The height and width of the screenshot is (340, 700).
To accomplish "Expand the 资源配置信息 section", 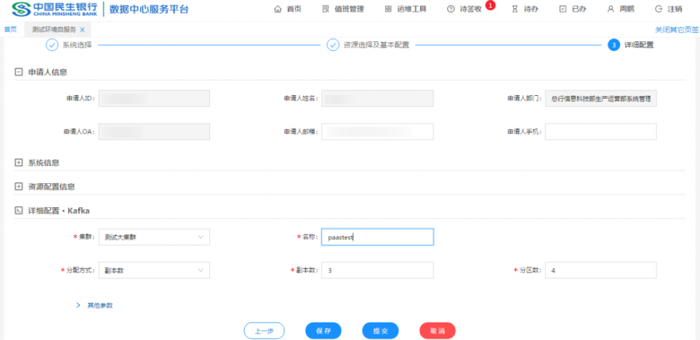I will (x=18, y=187).
